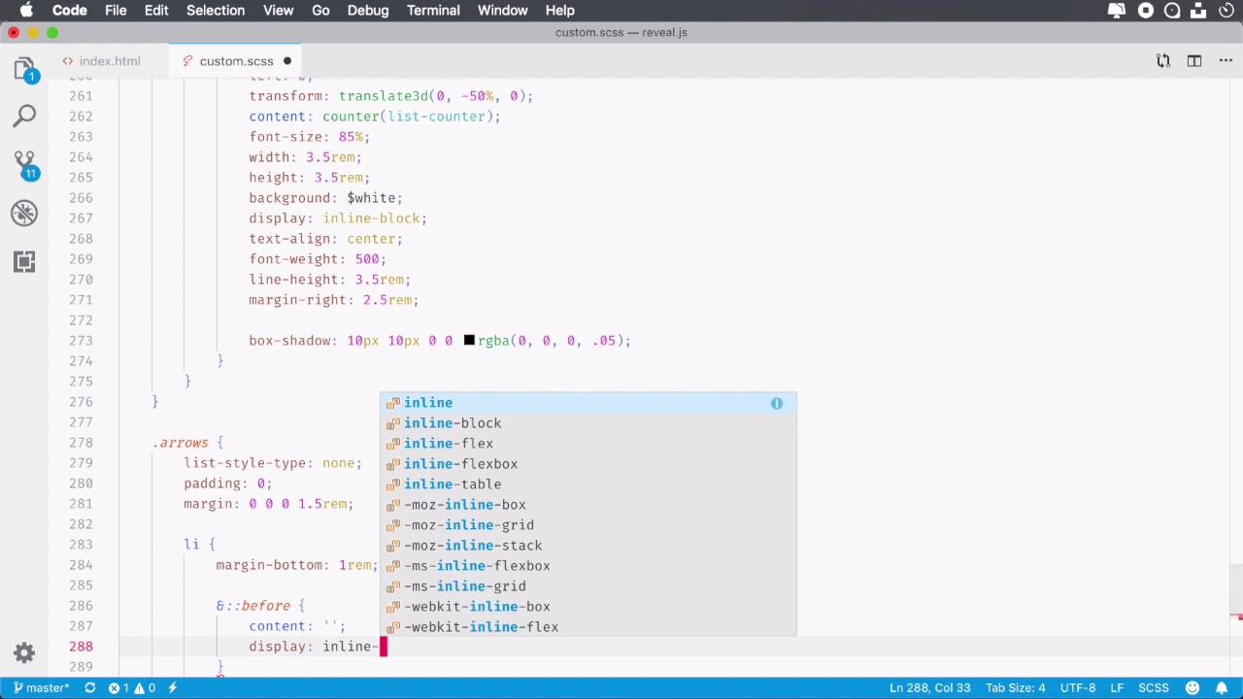Choose the inline suggestion

(588, 403)
